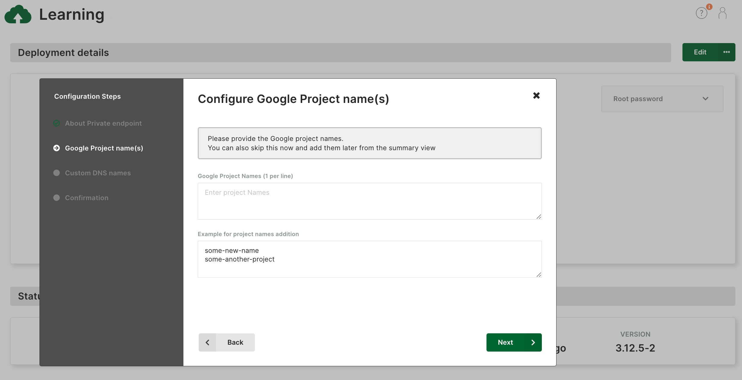Viewport: 742px width, 380px height.
Task: Open the help question mark icon
Action: coord(701,13)
